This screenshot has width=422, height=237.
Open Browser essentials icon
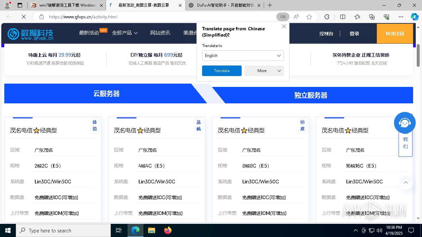pos(386,17)
